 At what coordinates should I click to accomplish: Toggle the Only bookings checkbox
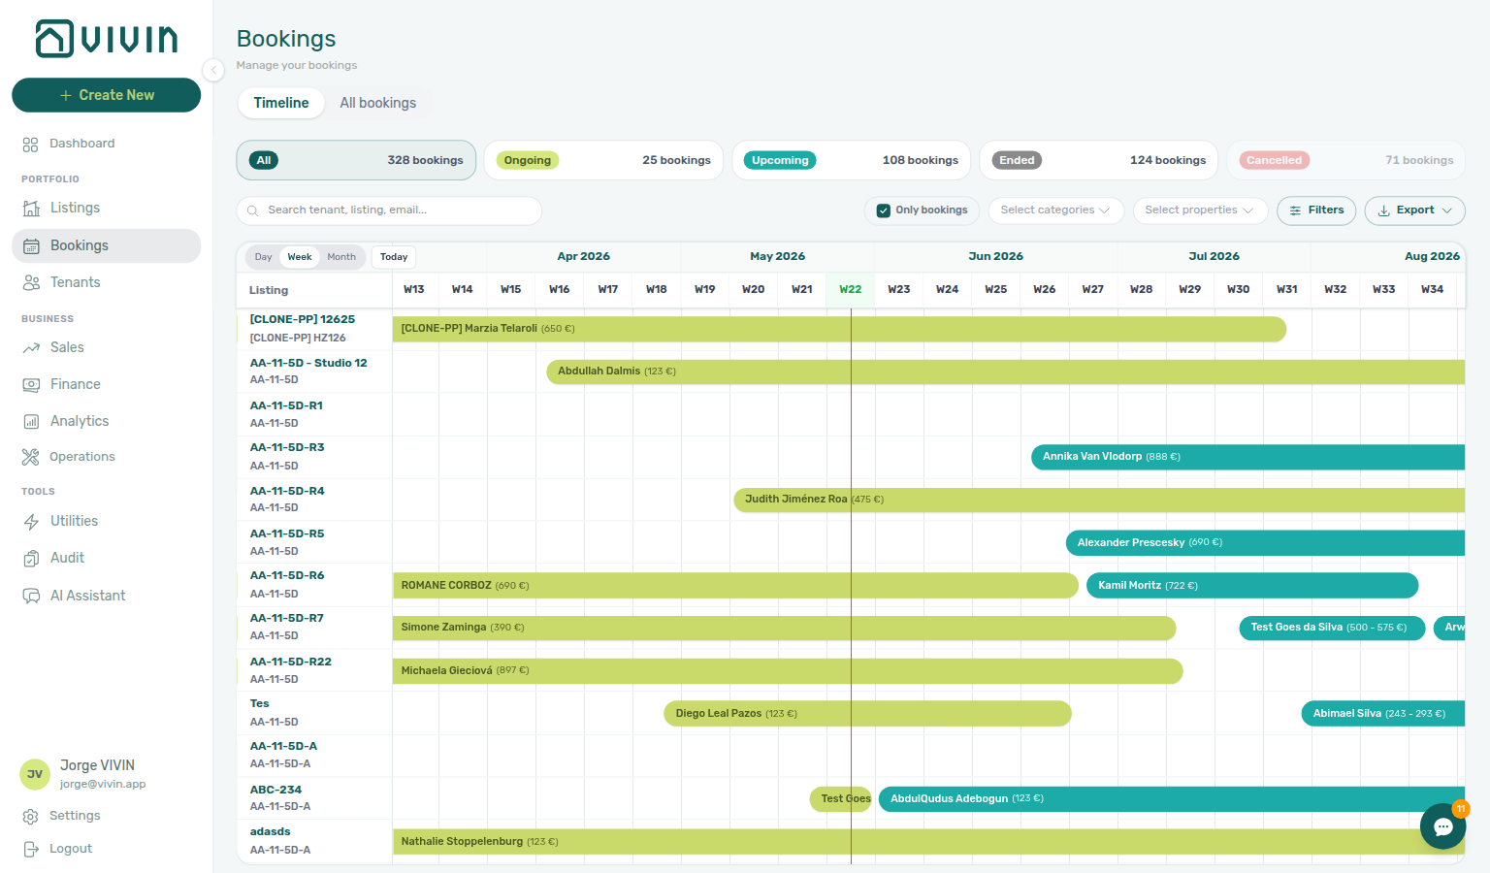click(883, 210)
